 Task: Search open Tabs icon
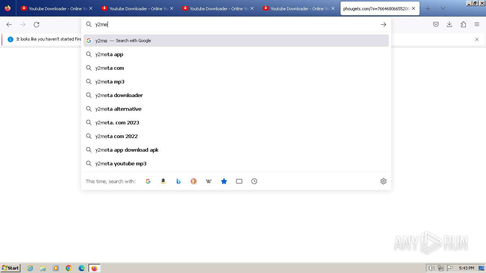coord(239,181)
